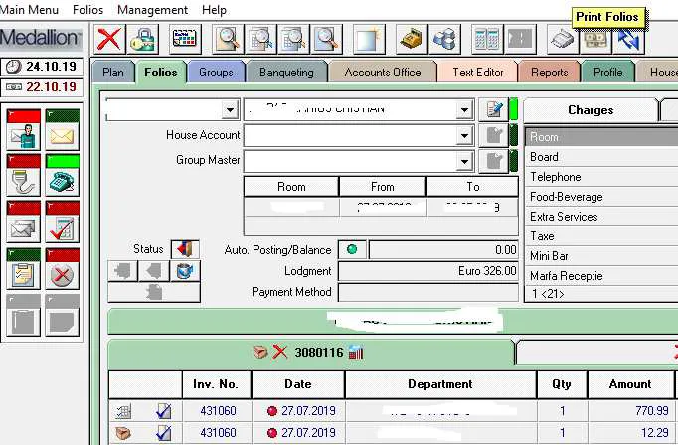
Task: Switch to the Groups tab
Action: click(216, 73)
